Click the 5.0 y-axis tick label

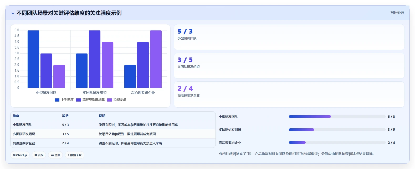tap(17, 30)
